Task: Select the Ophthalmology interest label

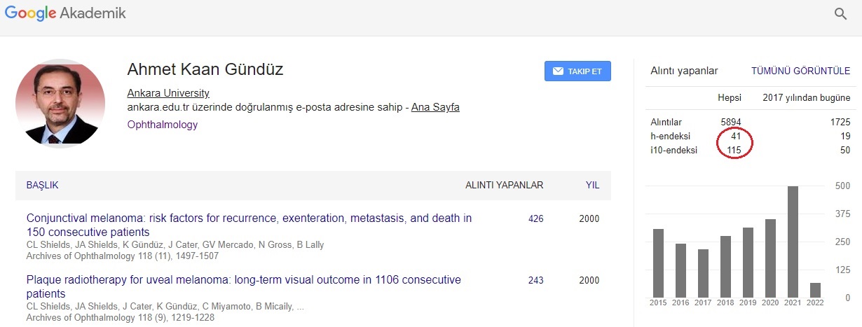Action: 163,125
